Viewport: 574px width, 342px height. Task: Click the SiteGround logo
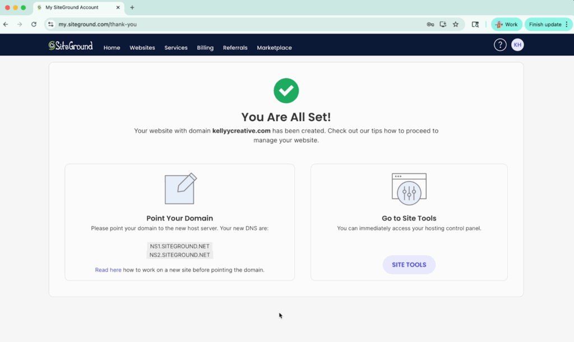click(71, 46)
